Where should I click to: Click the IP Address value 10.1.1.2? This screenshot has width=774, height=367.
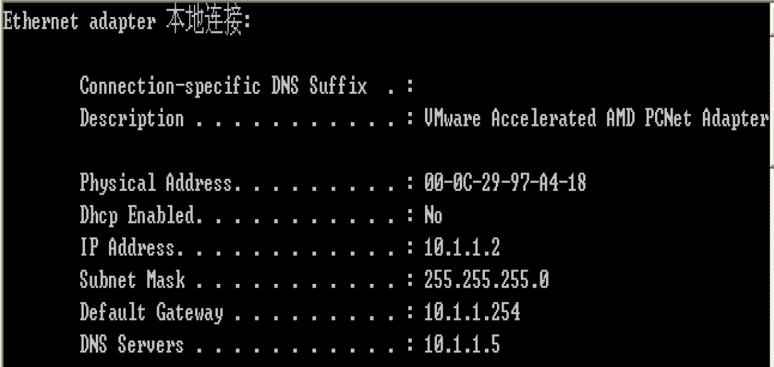tap(462, 247)
